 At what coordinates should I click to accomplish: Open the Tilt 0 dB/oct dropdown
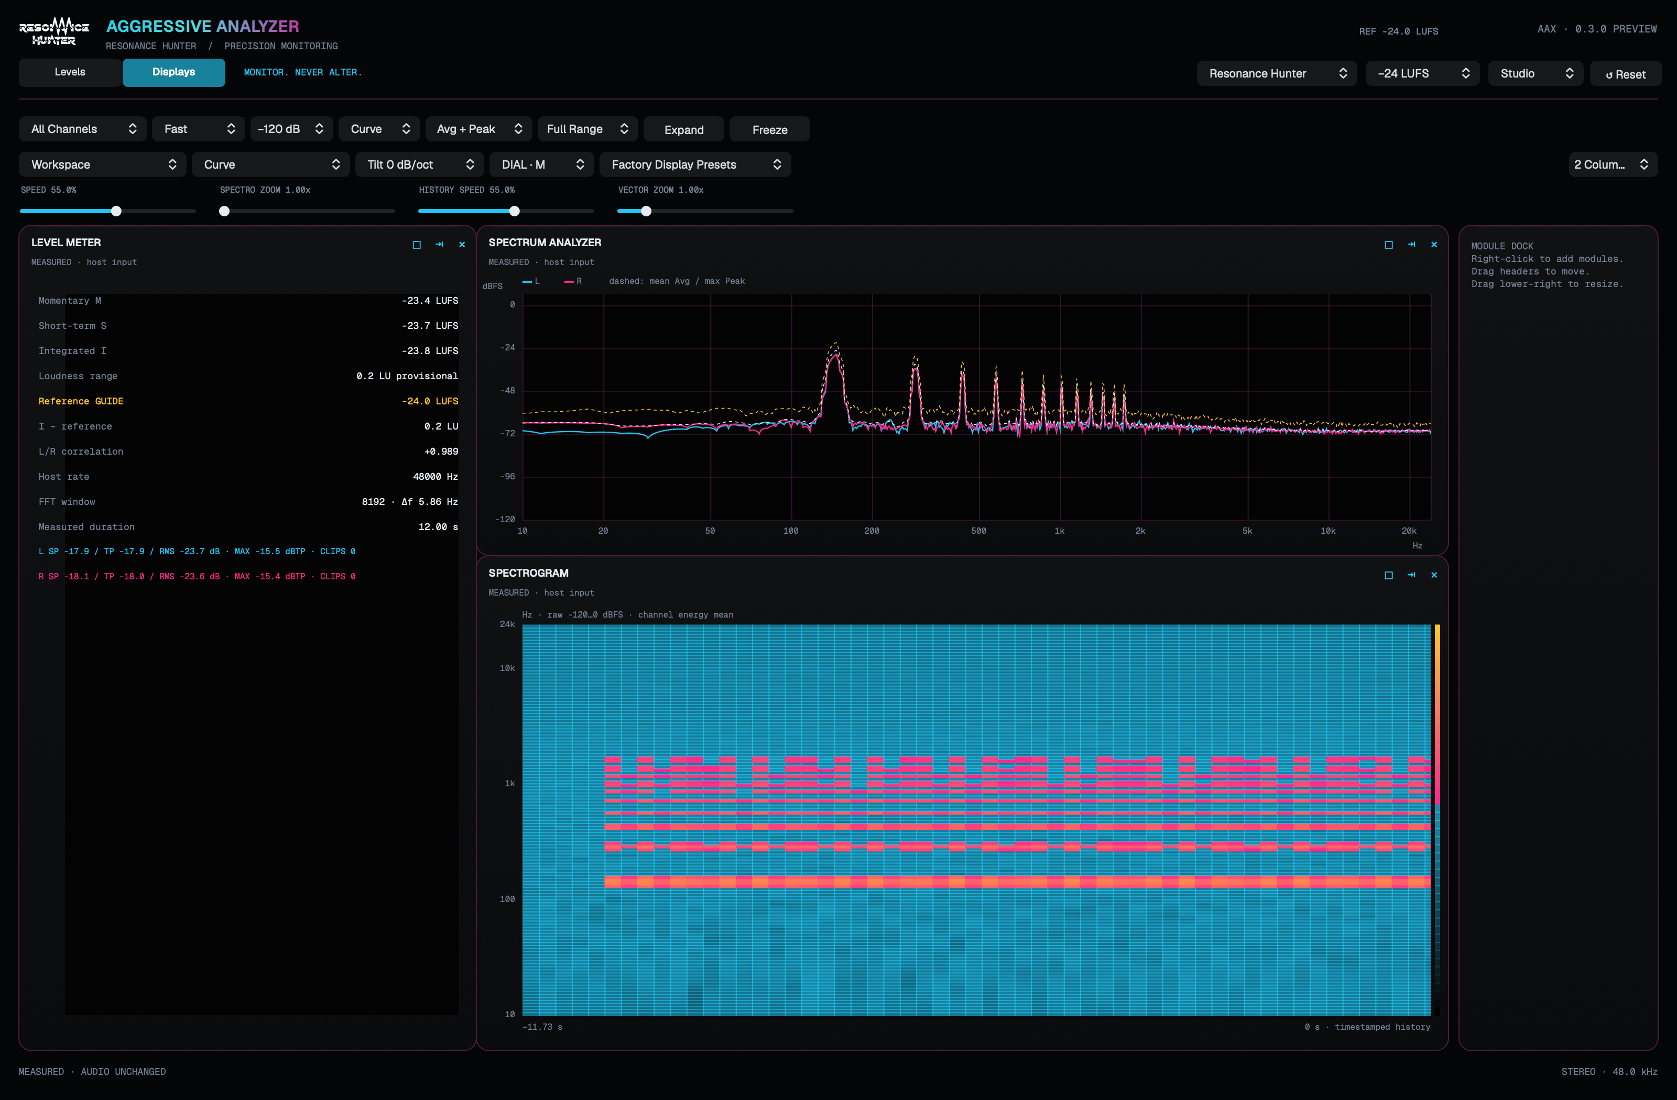pos(419,164)
